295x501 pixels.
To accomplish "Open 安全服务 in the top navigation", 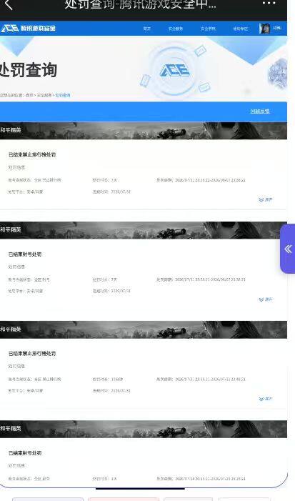I will 176,29.
